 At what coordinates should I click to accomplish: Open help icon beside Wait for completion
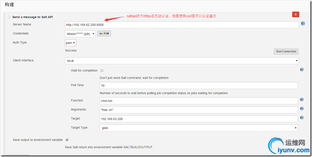point(302,69)
